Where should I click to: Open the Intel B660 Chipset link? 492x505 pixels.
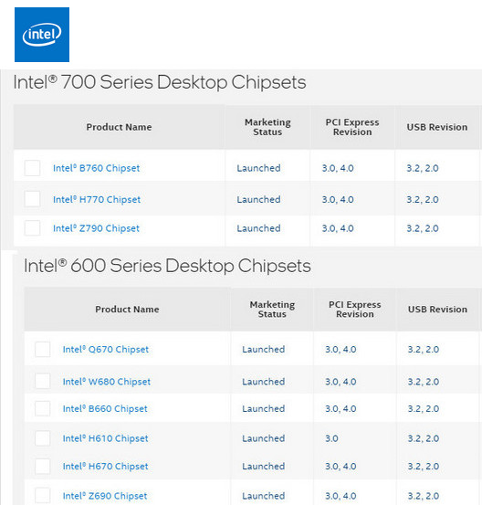point(105,409)
